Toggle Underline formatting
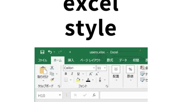 (78, 74)
